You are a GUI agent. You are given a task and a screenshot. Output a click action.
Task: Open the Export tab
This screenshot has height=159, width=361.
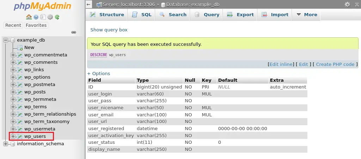(240, 14)
